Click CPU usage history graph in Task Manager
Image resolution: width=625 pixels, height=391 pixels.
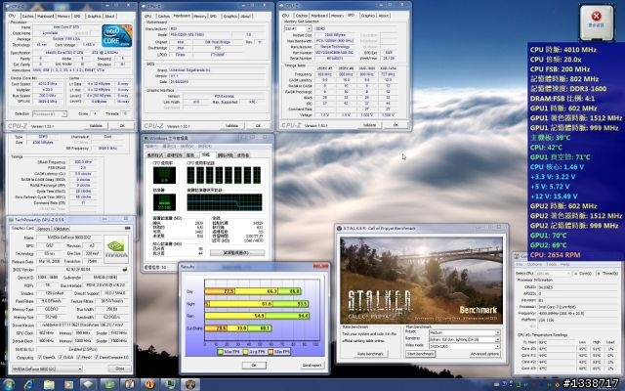tap(224, 175)
